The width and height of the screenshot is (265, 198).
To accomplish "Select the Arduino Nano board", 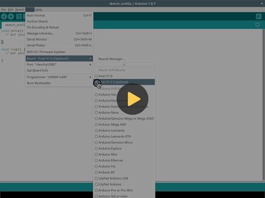I will 124,113.
